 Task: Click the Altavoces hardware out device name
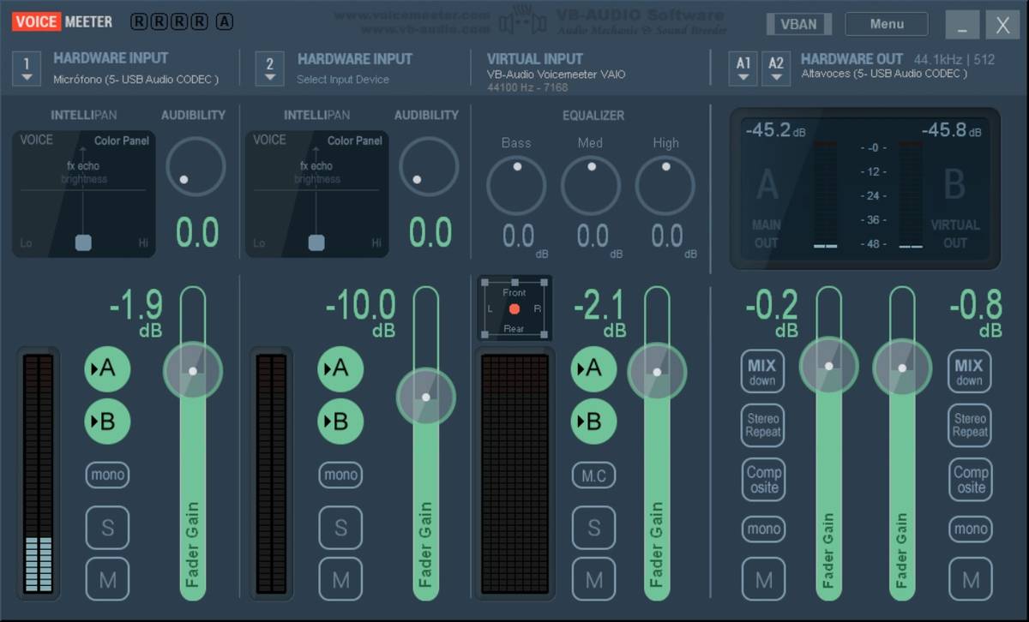click(x=884, y=74)
